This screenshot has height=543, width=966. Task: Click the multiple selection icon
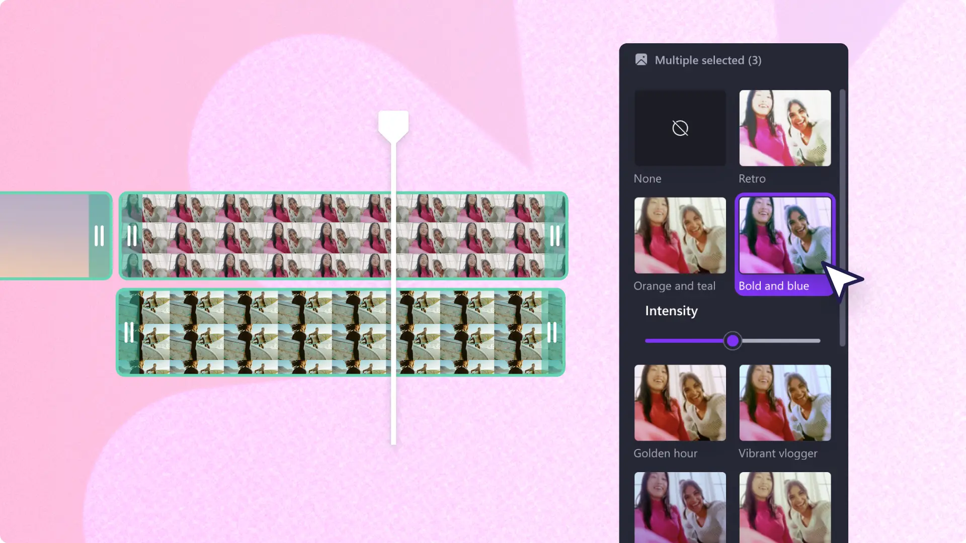640,60
